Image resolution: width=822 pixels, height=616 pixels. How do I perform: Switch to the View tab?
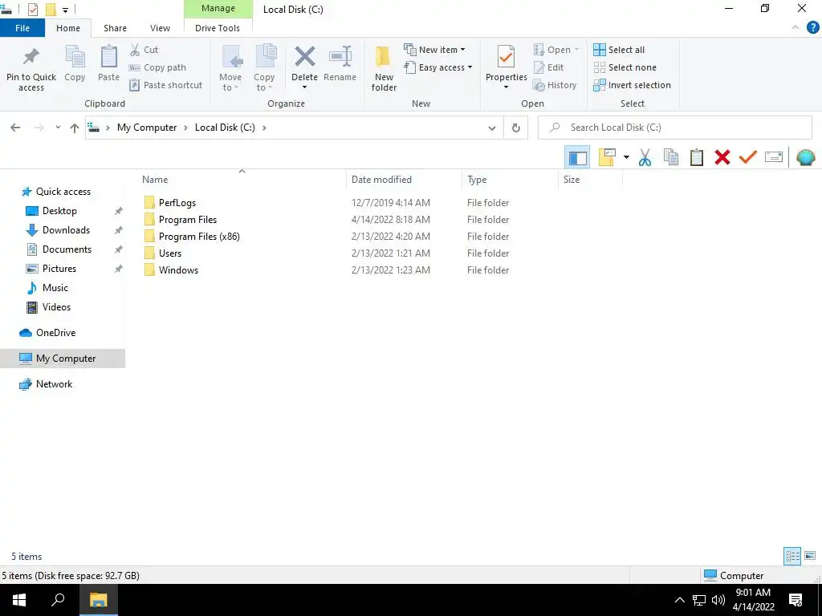point(160,28)
